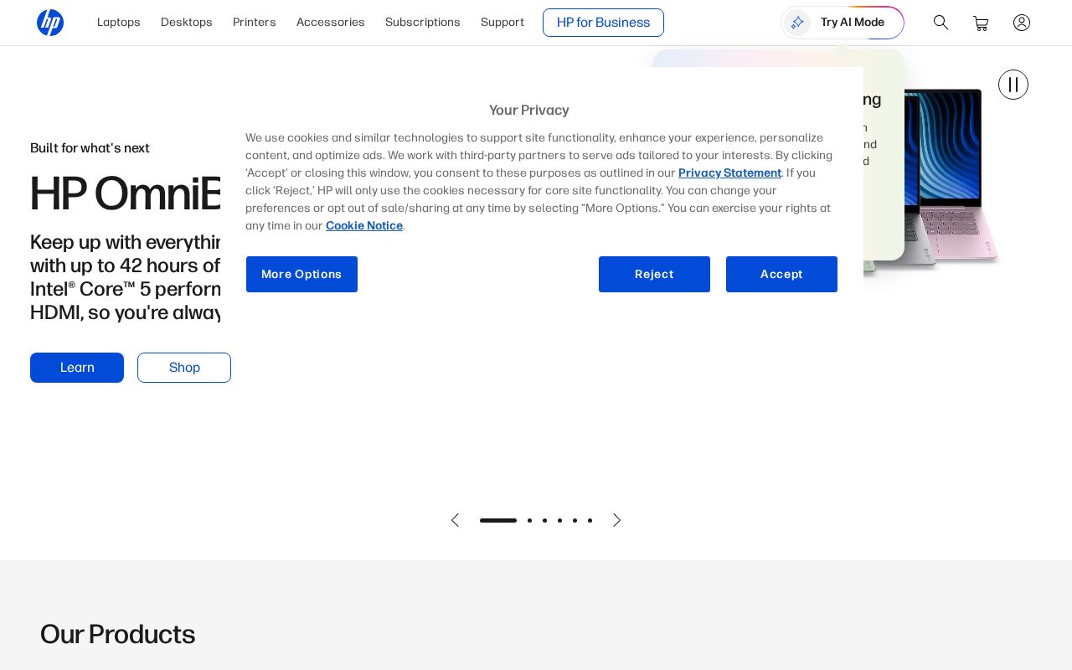Advance to the next carousel slide arrow
The image size is (1072, 670).
[617, 520]
